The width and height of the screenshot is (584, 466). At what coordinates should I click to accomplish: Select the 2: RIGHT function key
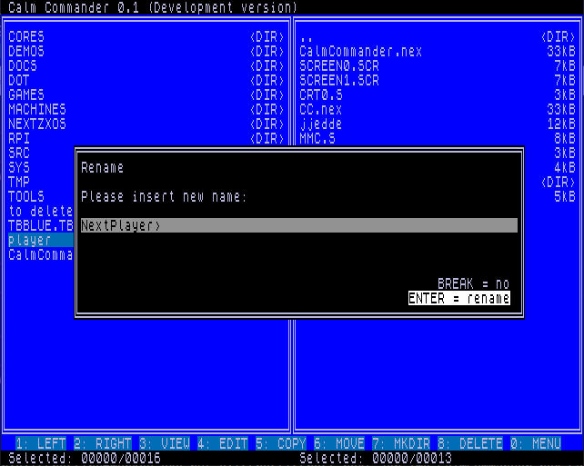103,443
